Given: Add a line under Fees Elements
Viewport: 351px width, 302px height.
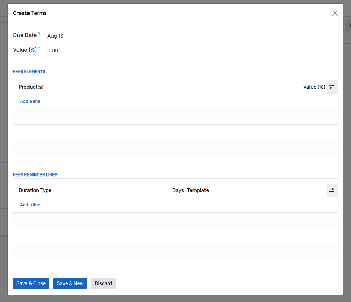Looking at the screenshot, I should pyautogui.click(x=30, y=101).
